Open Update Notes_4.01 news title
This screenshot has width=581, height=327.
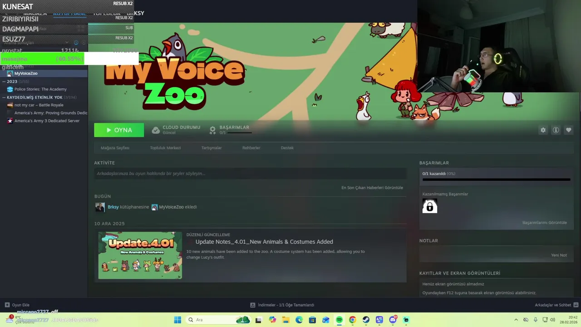coord(264,242)
